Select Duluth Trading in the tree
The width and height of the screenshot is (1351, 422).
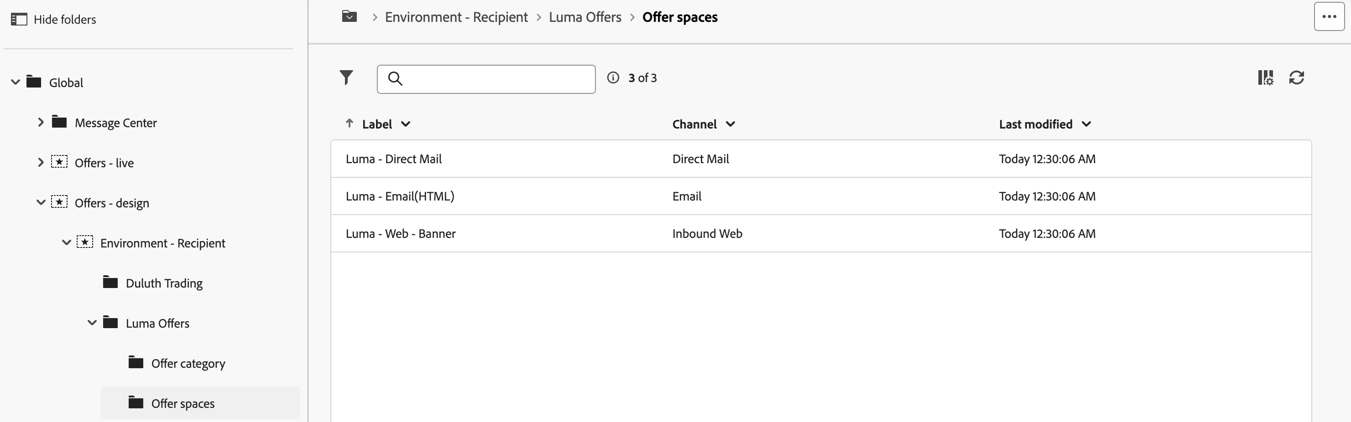click(x=164, y=283)
